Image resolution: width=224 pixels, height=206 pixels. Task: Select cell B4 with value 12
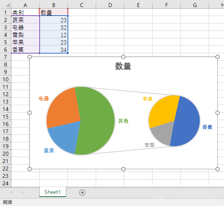(54, 35)
